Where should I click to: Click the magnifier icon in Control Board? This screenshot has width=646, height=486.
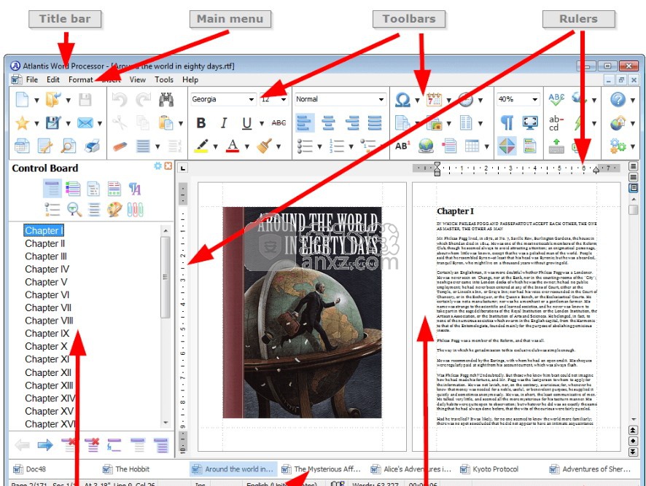coord(74,210)
